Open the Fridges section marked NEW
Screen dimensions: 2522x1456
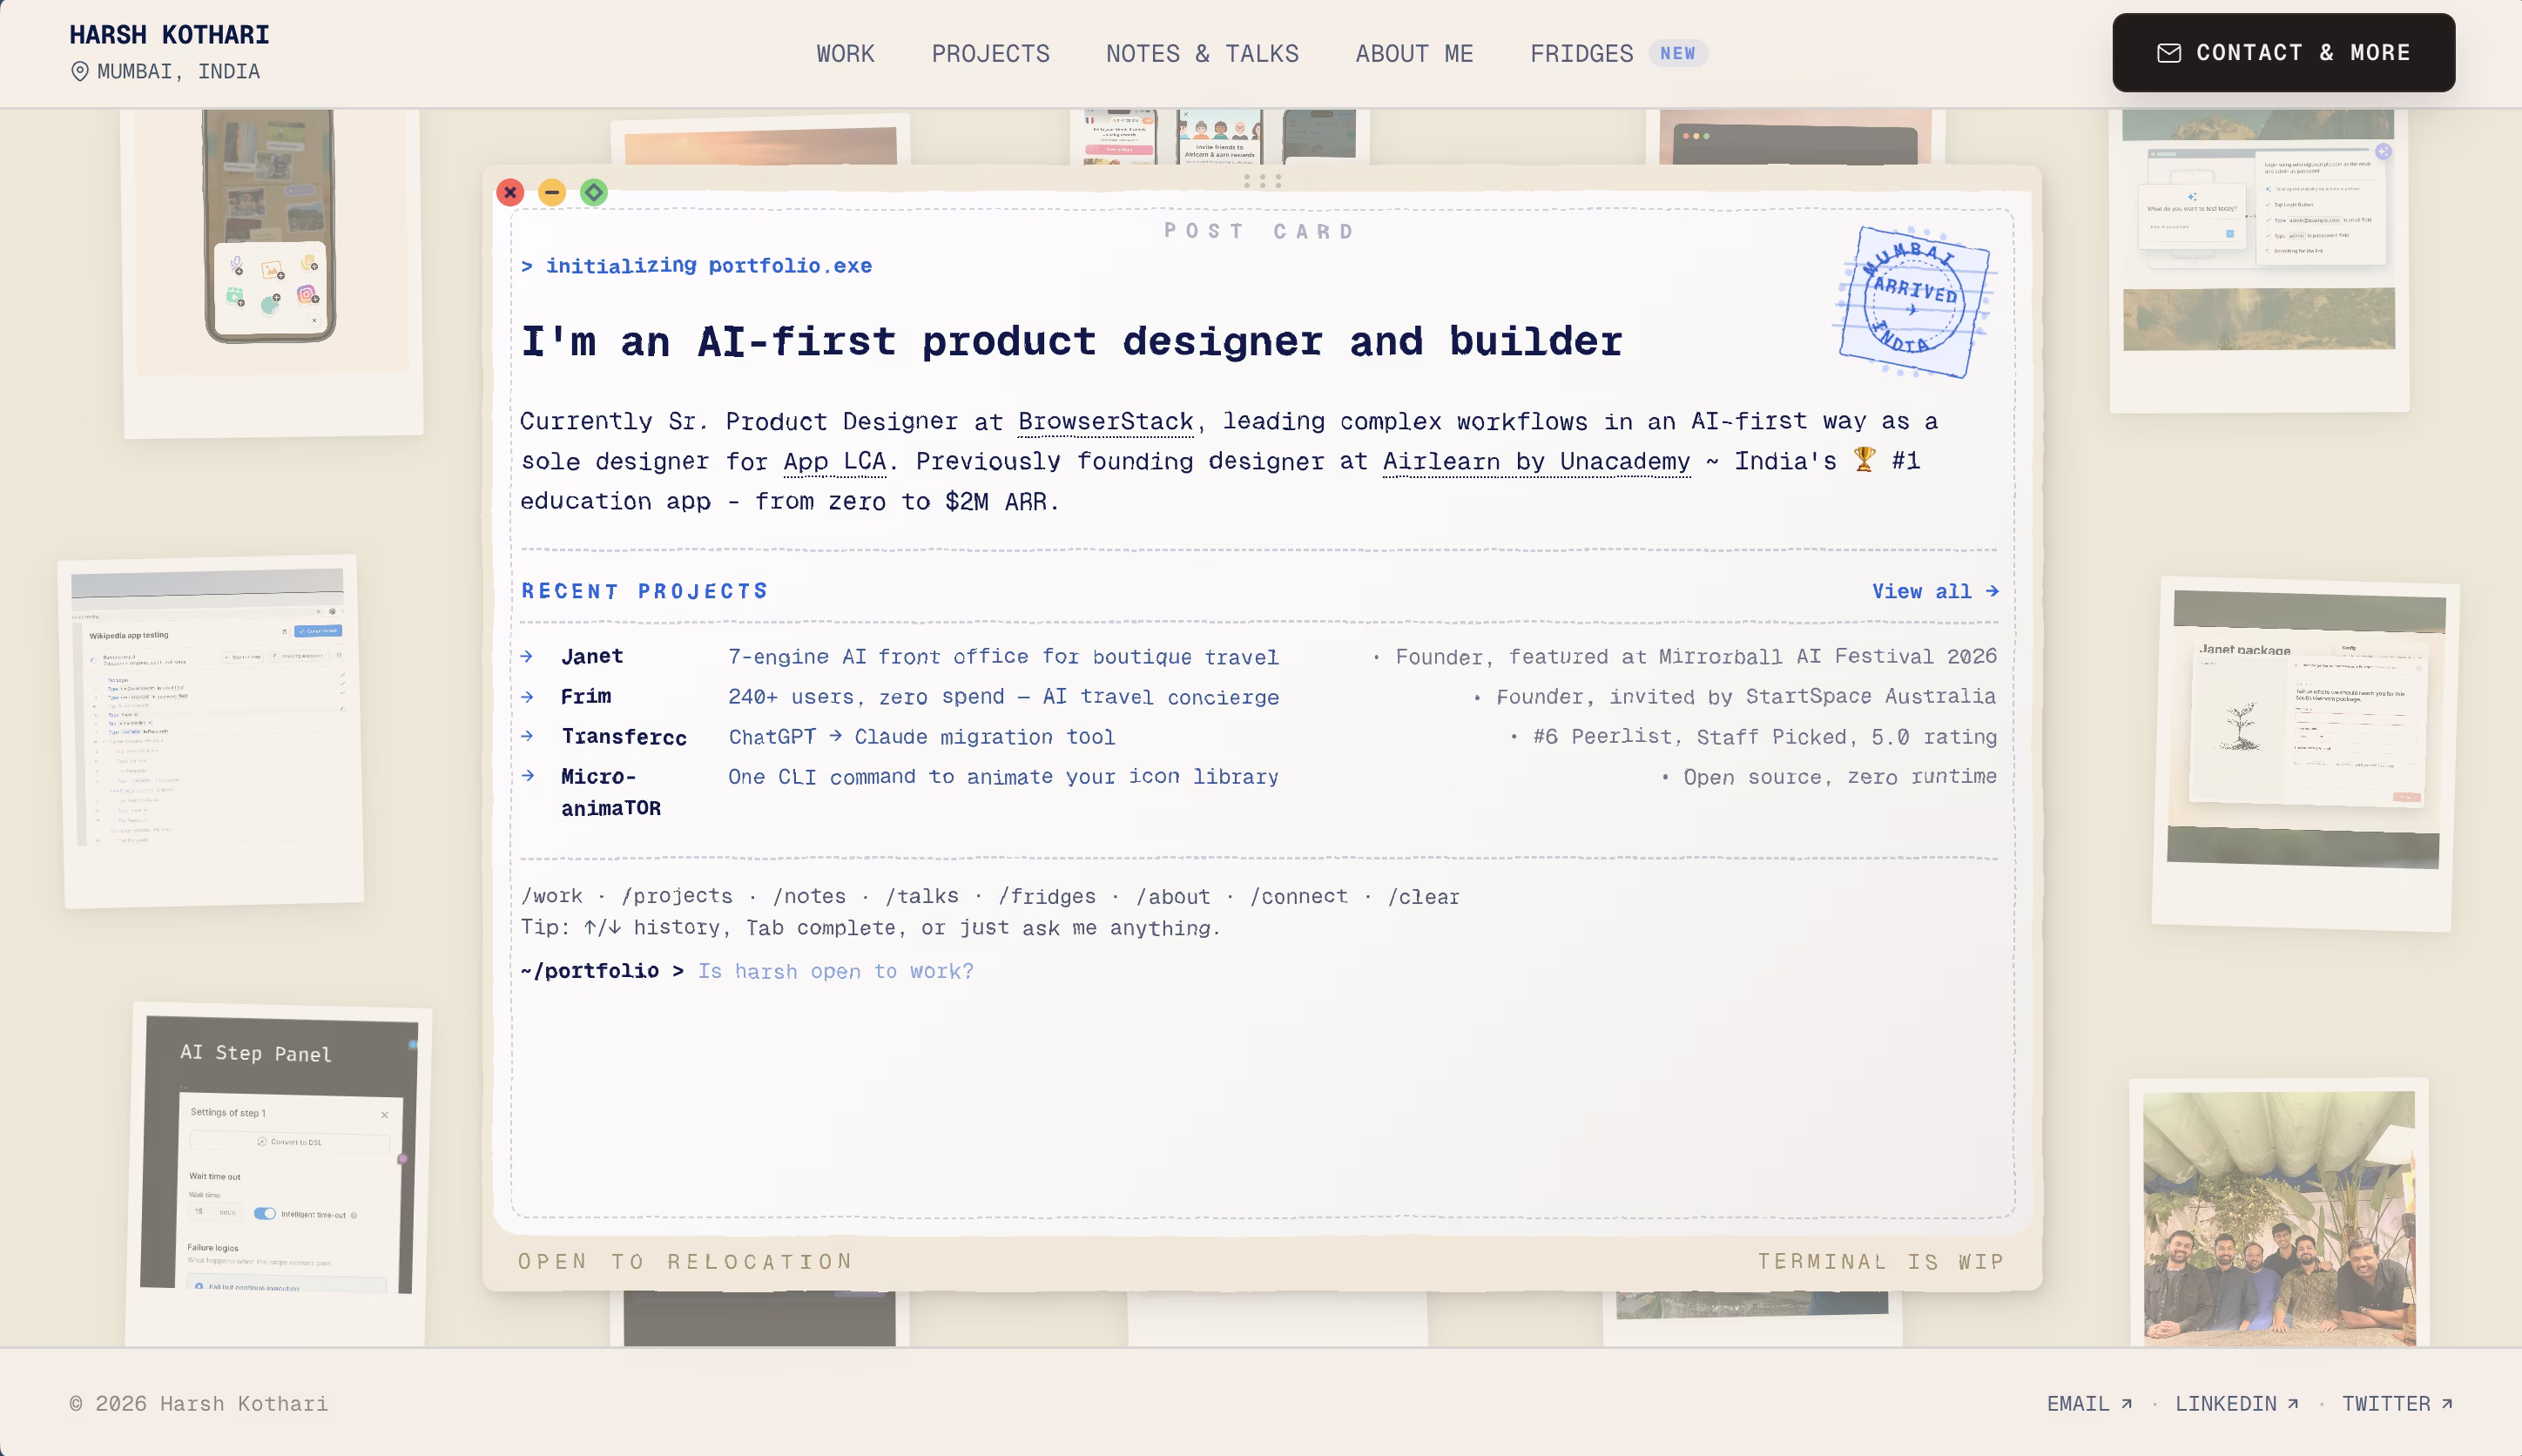tap(1618, 53)
